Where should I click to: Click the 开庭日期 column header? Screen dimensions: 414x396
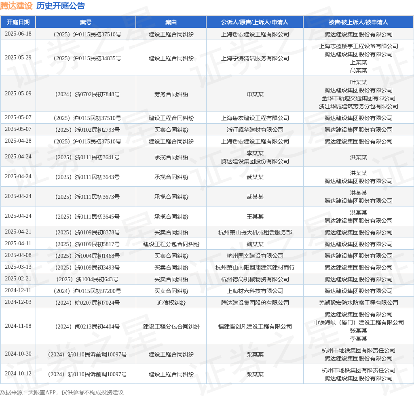tap(18, 22)
